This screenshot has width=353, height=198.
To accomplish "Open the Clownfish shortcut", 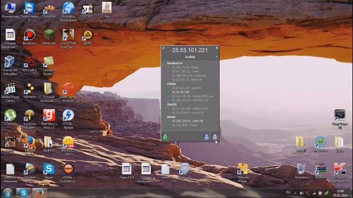I will (x=49, y=10).
